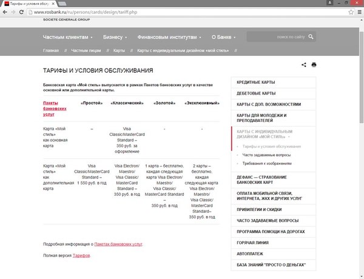
Task: Click the Societe Generale Group logo text
Action: (x=66, y=19)
